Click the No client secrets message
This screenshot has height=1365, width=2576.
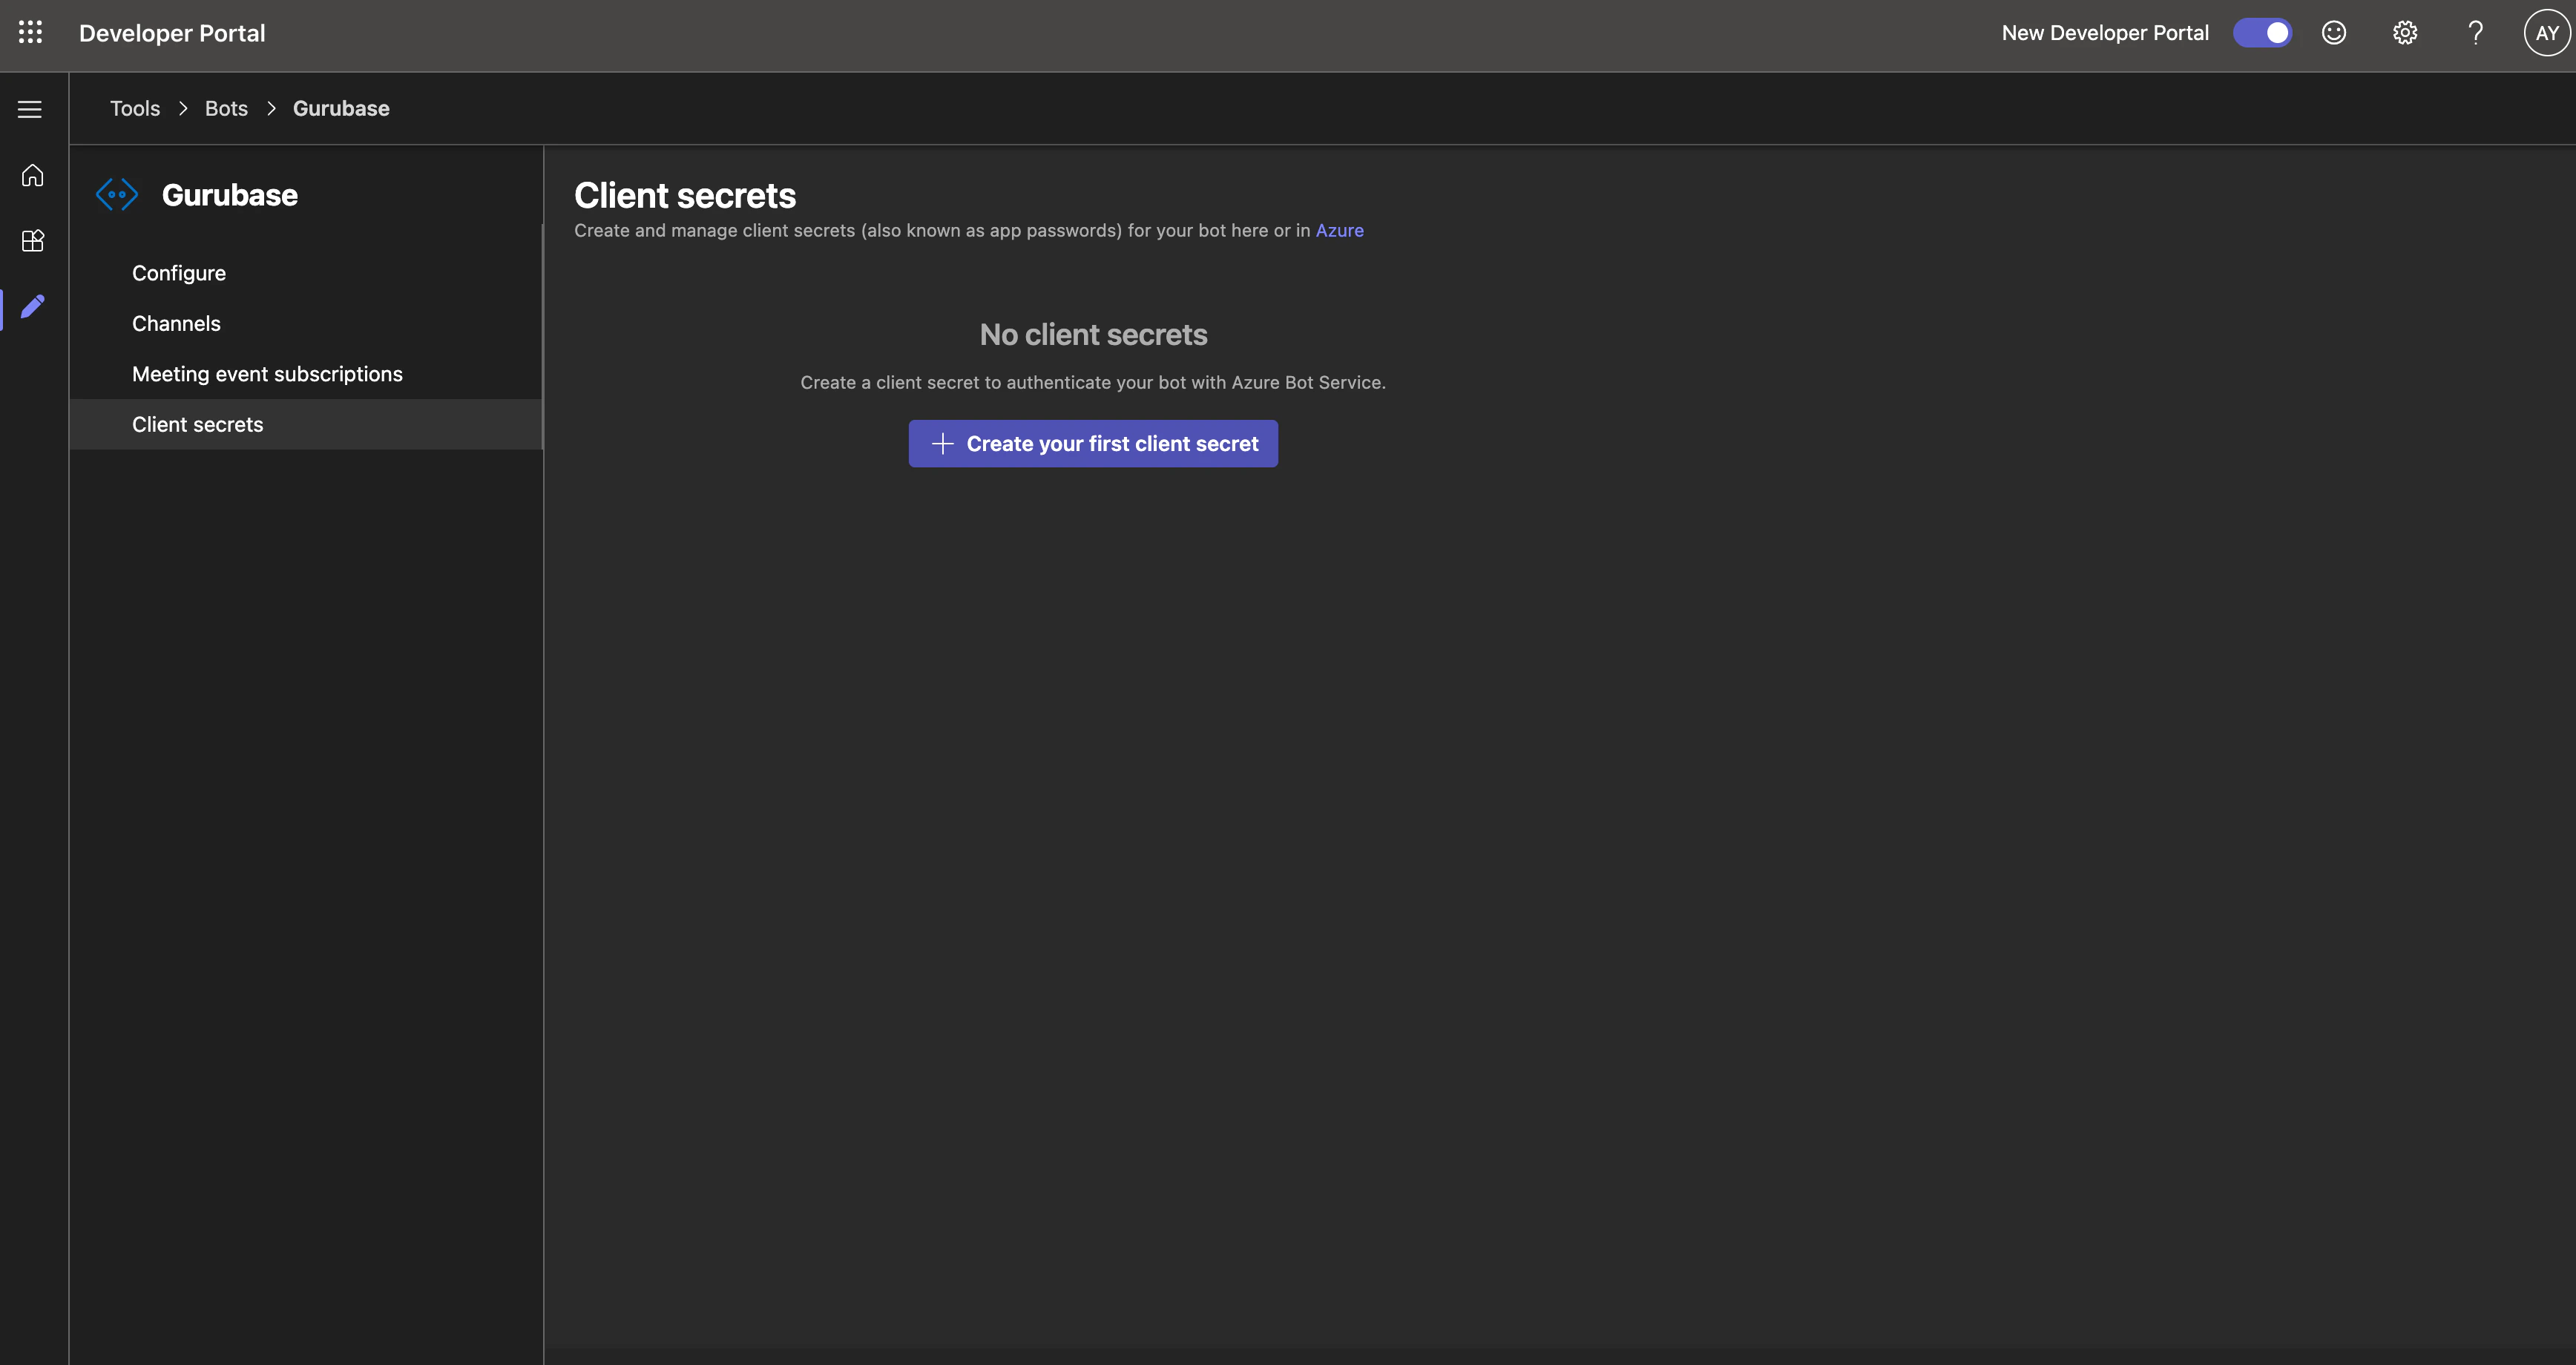click(x=1093, y=334)
